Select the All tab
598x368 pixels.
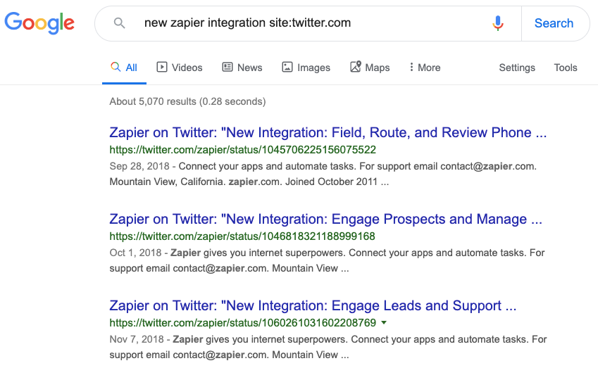124,68
